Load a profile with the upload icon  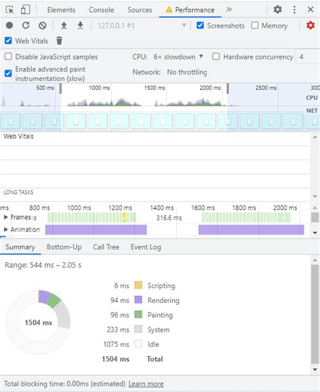pyautogui.click(x=64, y=26)
